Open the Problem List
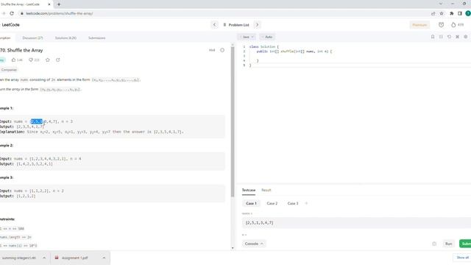The height and width of the screenshot is (265, 471). click(x=236, y=25)
